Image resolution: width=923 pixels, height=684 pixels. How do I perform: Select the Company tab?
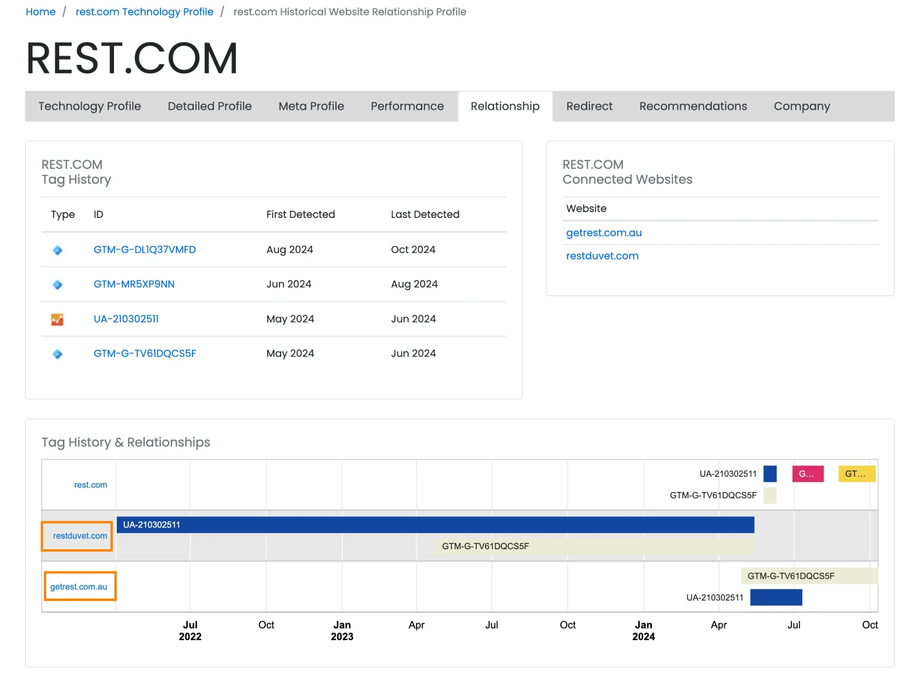802,106
